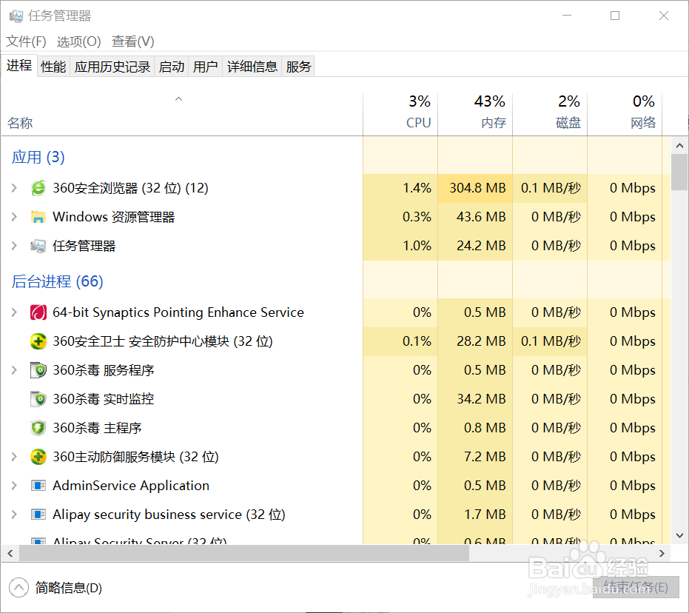The width and height of the screenshot is (689, 613).
Task: Click the vertical scrollbar down arrow
Action: tap(679, 535)
